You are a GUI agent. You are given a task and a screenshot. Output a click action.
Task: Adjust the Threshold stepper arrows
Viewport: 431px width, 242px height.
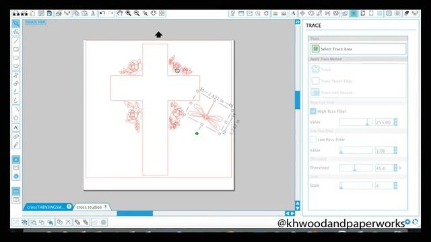[395, 167]
